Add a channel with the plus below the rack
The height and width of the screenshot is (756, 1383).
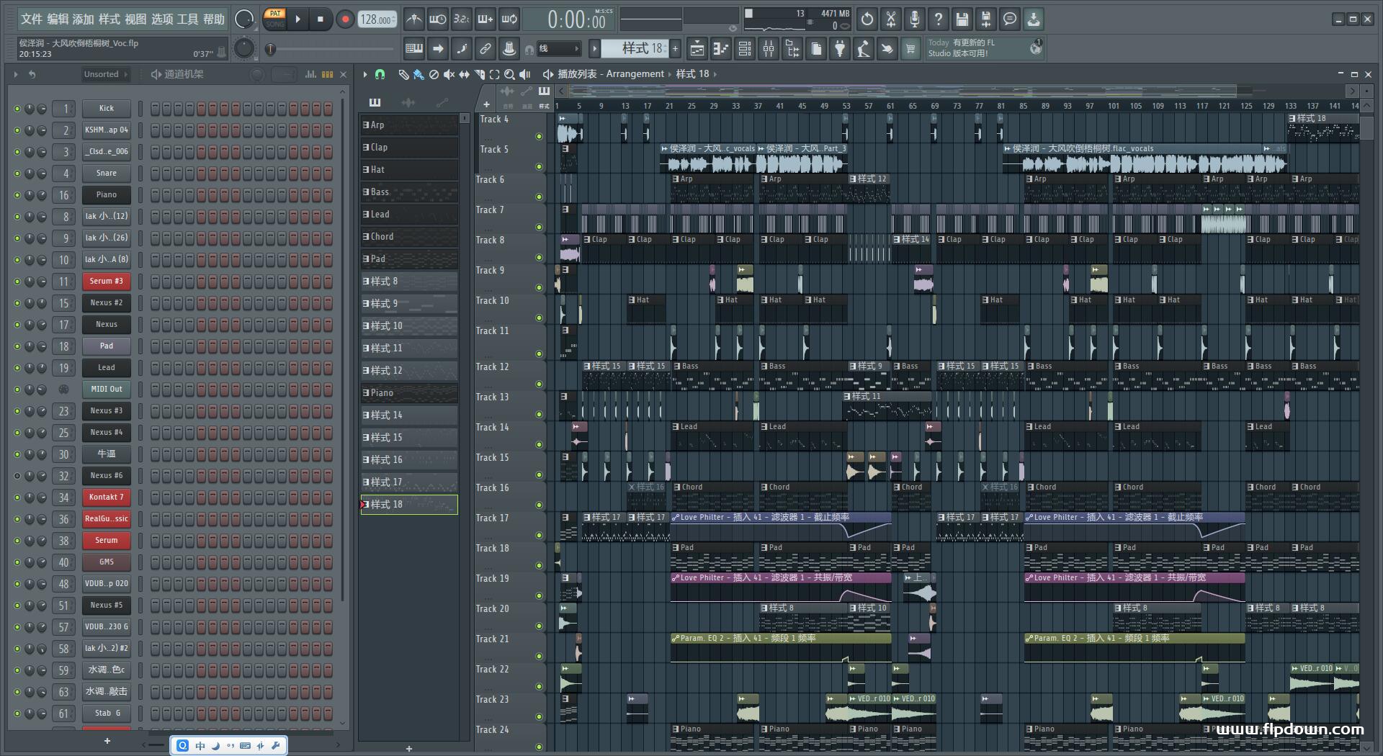107,741
